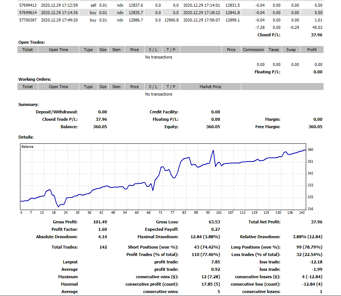Click the Swap column header
Screen dimensions: 341x296
click(x=291, y=50)
